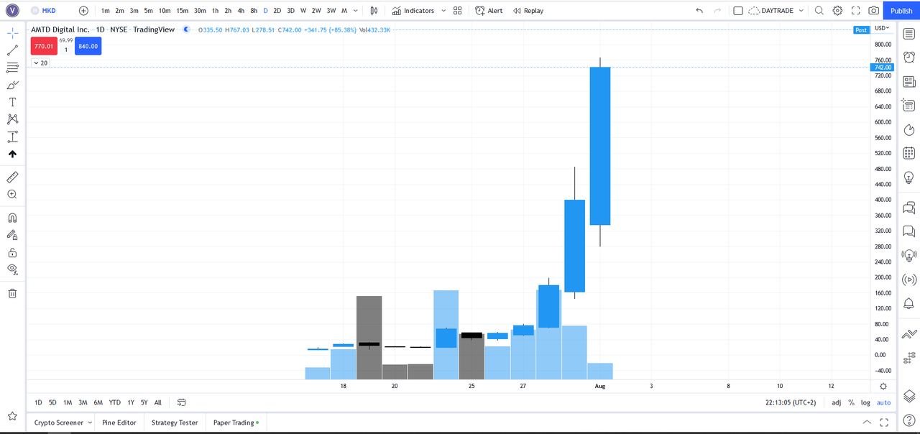Take a chart snapshot with camera icon
Image resolution: width=920 pixels, height=434 pixels.
click(x=873, y=11)
